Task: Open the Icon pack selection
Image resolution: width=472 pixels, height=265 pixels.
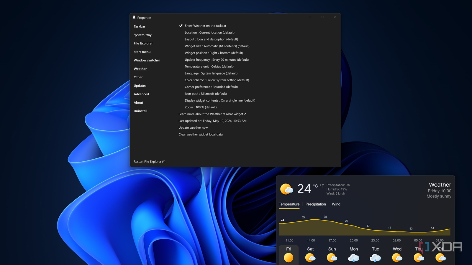Action: click(206, 94)
